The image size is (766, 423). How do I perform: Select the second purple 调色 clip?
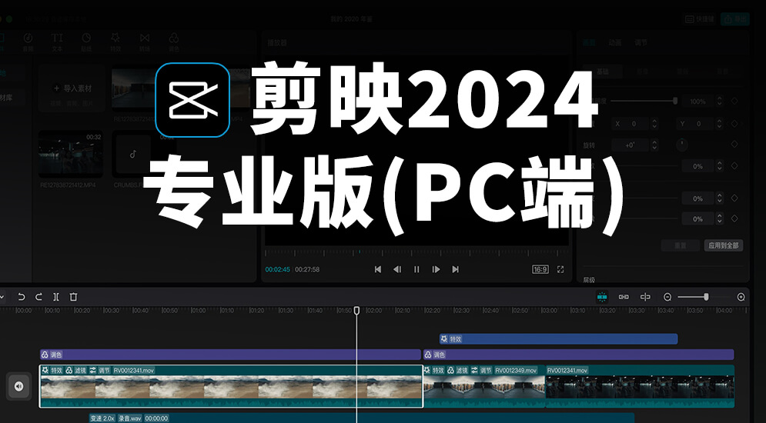(578, 355)
